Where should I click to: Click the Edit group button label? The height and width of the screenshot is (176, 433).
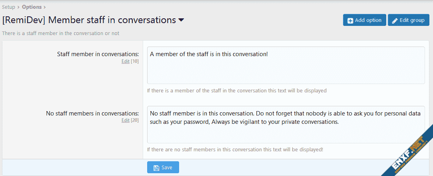pos(412,20)
